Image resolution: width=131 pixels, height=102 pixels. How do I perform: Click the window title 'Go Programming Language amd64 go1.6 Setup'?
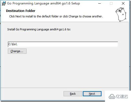[x=43, y=3]
